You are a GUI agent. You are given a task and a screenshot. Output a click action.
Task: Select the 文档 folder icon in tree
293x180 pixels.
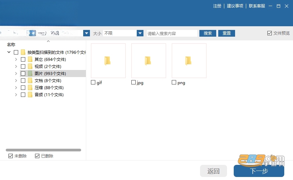coord(30,81)
